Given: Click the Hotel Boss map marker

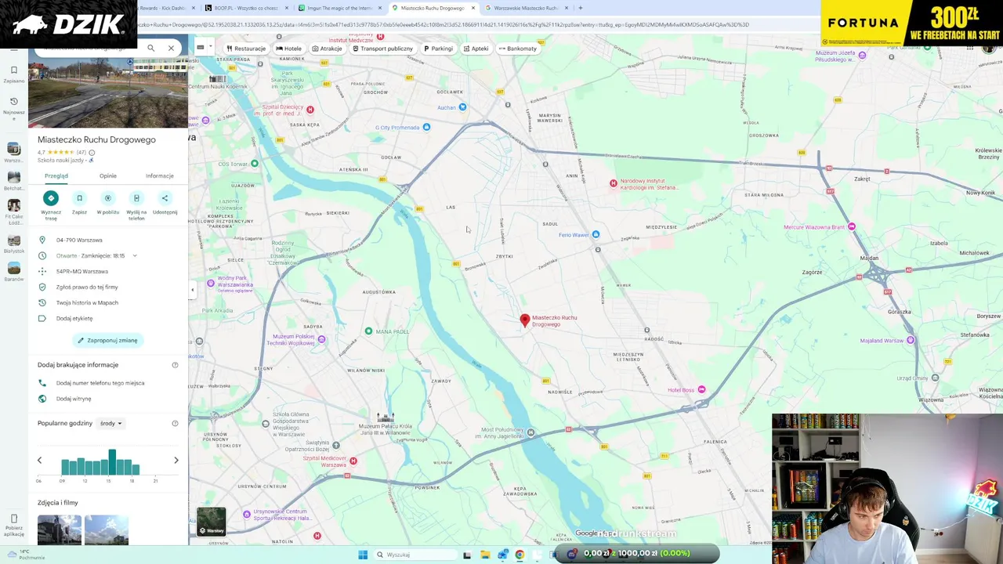Looking at the screenshot, I should [x=701, y=389].
